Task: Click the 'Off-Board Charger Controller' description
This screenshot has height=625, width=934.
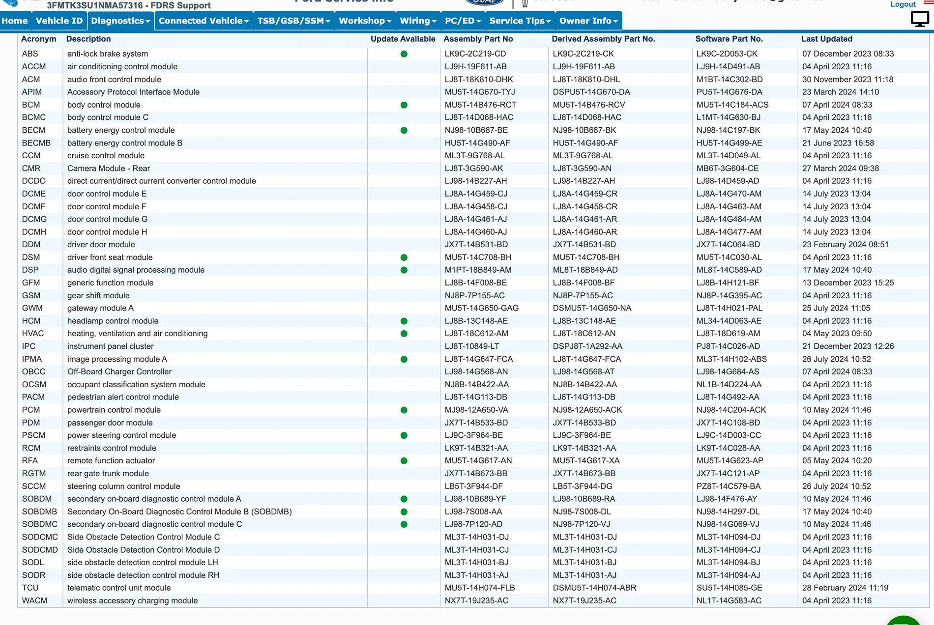Action: tap(119, 371)
